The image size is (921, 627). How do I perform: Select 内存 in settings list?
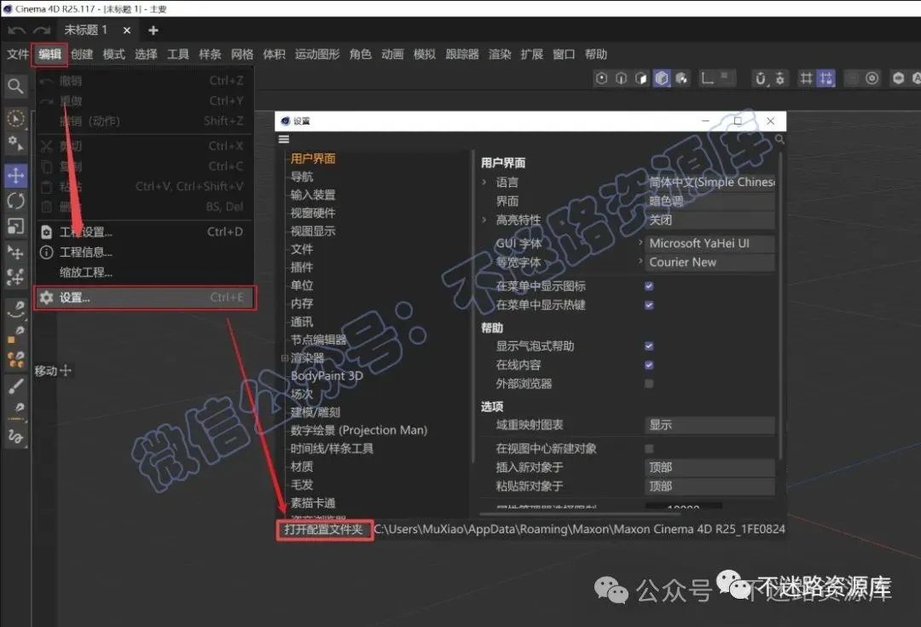click(x=302, y=304)
